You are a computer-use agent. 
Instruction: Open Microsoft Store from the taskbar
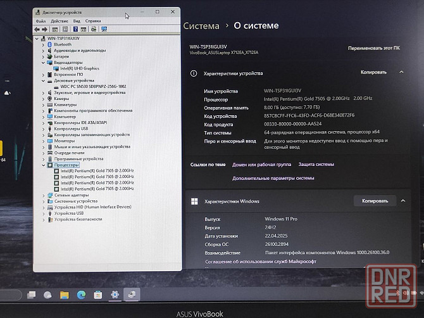point(98,295)
